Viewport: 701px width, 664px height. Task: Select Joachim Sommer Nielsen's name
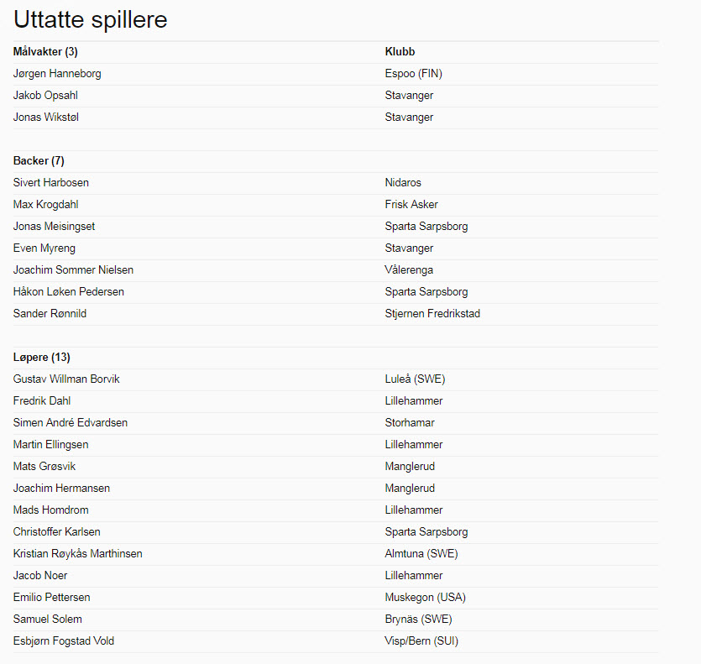(73, 270)
